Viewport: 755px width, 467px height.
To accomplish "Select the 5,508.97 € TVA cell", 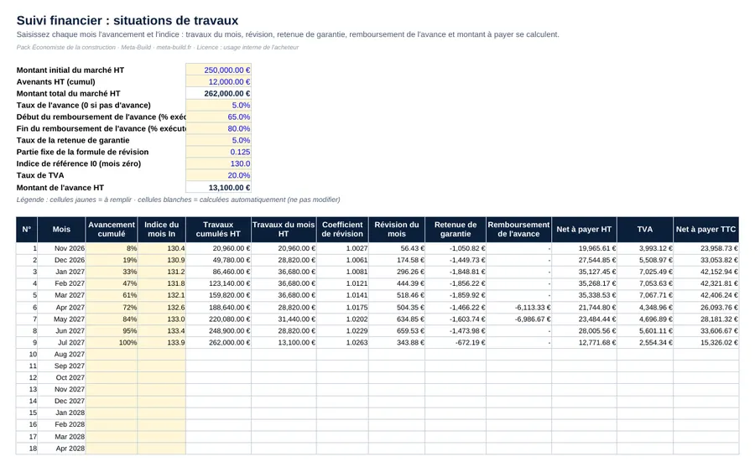I will (645, 260).
